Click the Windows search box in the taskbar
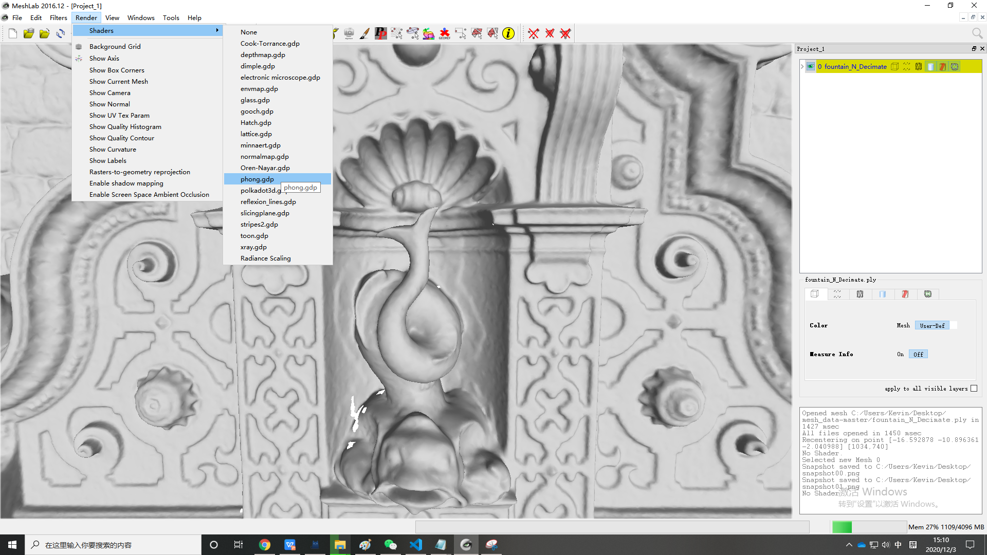987x555 pixels. tap(113, 545)
